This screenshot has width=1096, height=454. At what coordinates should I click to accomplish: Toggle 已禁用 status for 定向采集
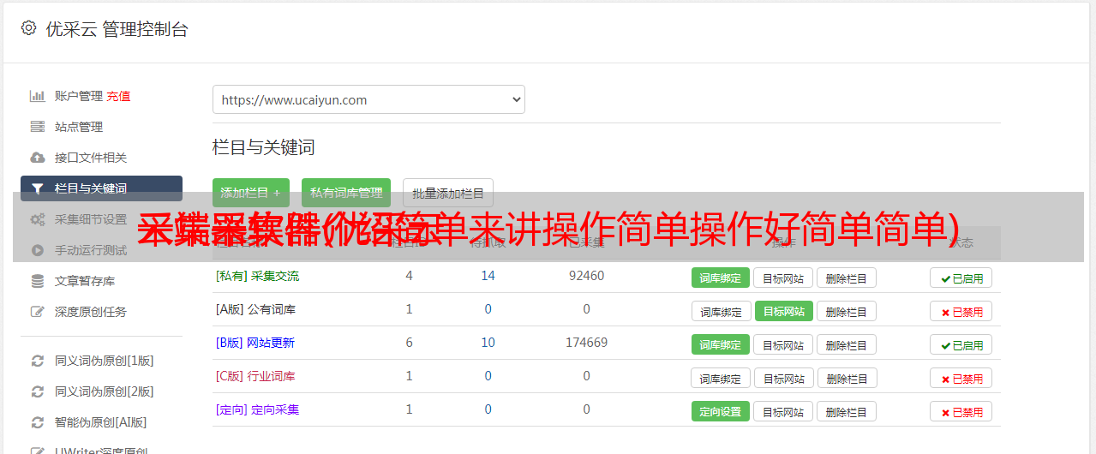pyautogui.click(x=961, y=411)
